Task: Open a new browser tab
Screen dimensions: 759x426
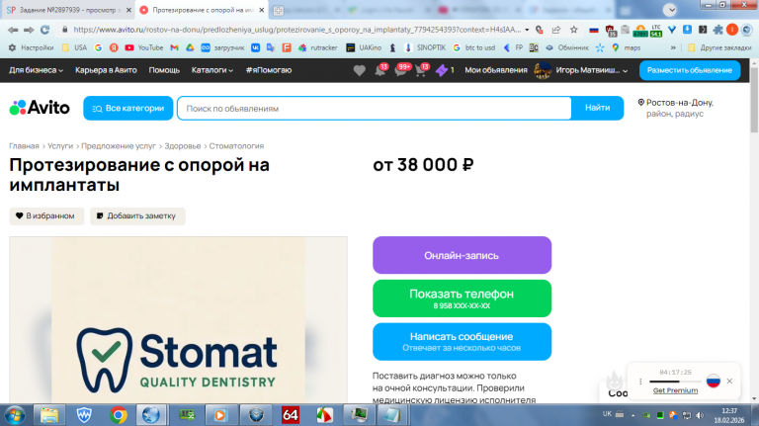Action: pos(278,10)
